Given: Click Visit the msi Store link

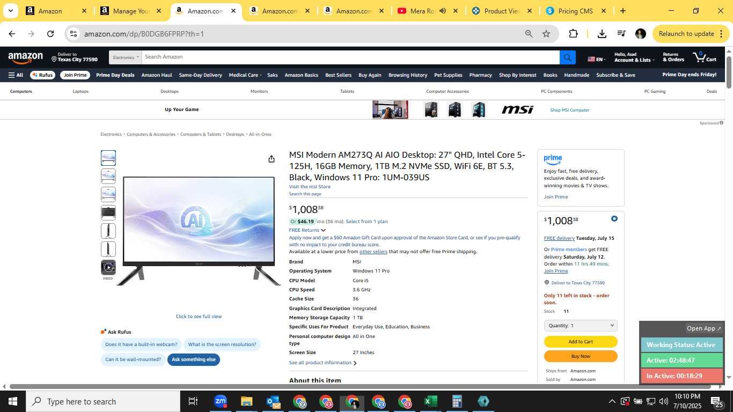Looking at the screenshot, I should [x=310, y=187].
